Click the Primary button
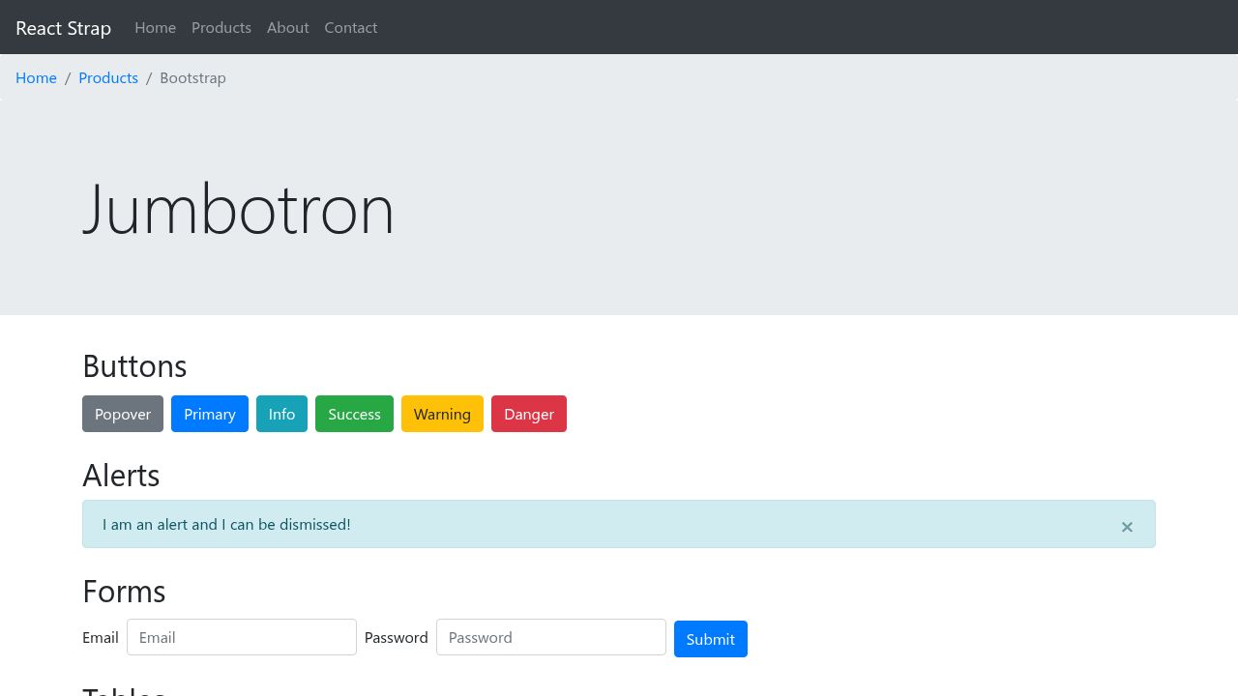Screen dimensions: 1238x696 (210, 414)
